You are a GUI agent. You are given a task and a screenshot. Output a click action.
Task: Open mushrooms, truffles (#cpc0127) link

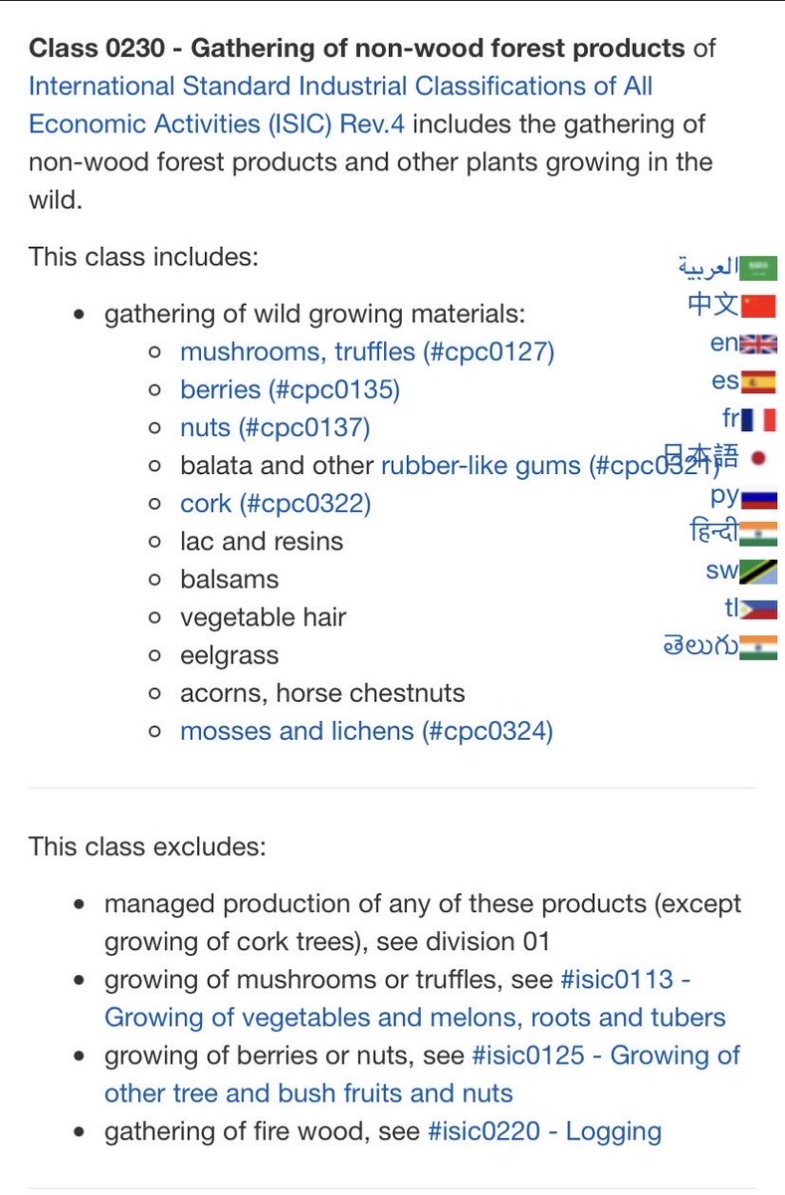tap(367, 352)
